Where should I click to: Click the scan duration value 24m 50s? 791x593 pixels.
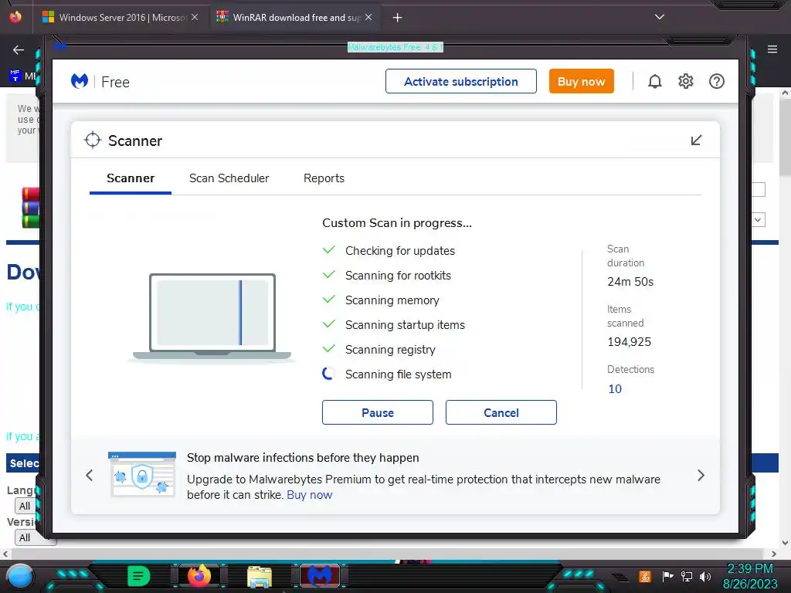point(630,281)
